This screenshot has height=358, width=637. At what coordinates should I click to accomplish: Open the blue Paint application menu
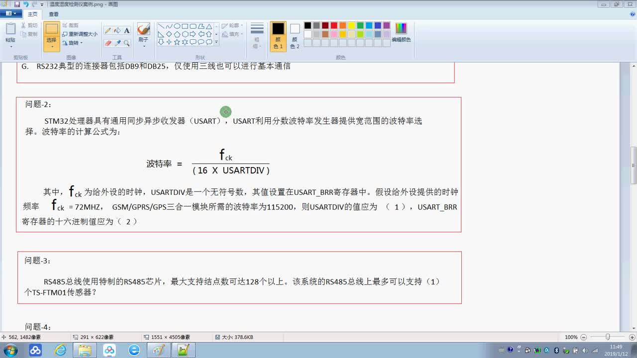pos(10,14)
